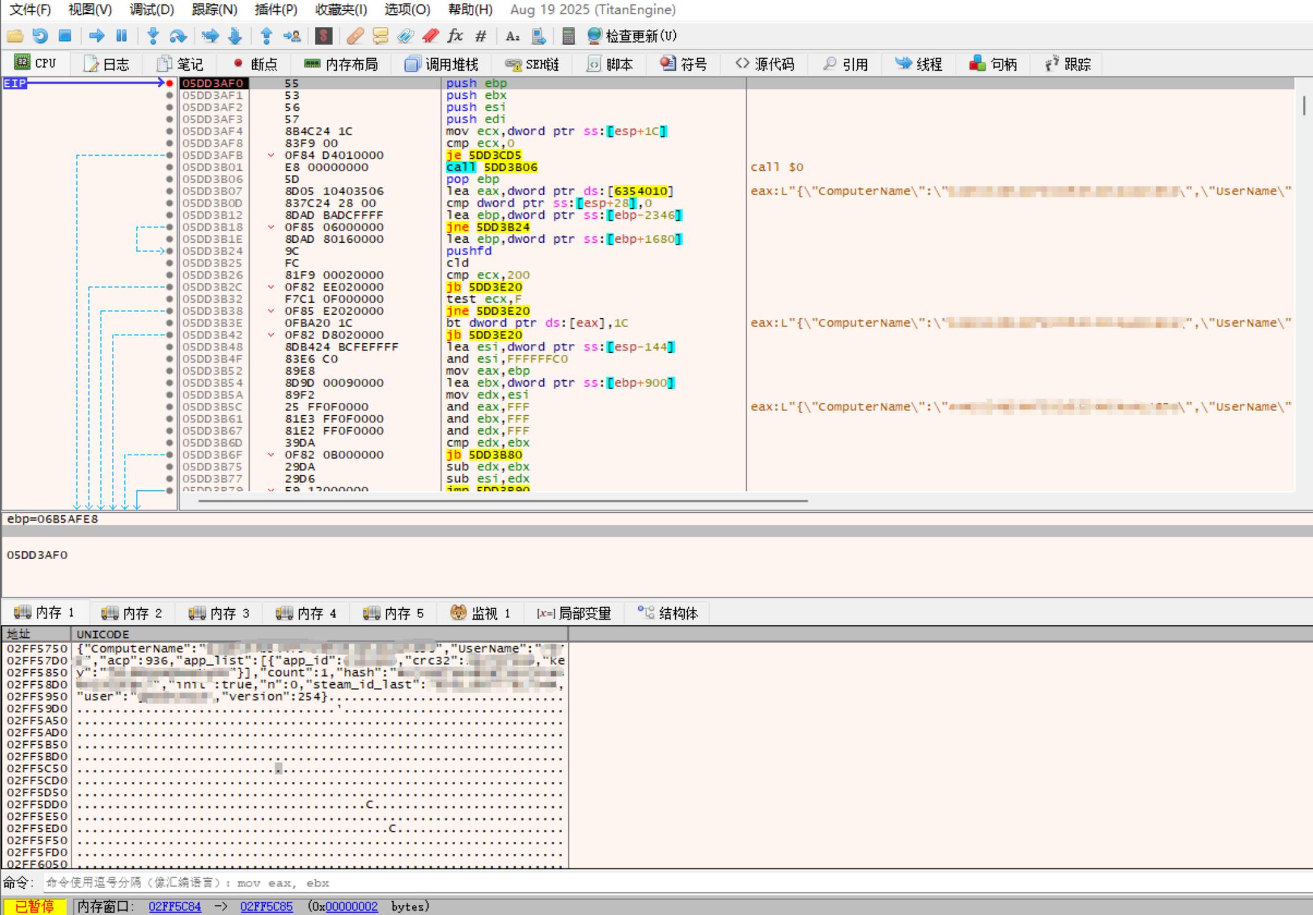Click the Open file folder icon
The width and height of the screenshot is (1313, 915).
coord(15,36)
